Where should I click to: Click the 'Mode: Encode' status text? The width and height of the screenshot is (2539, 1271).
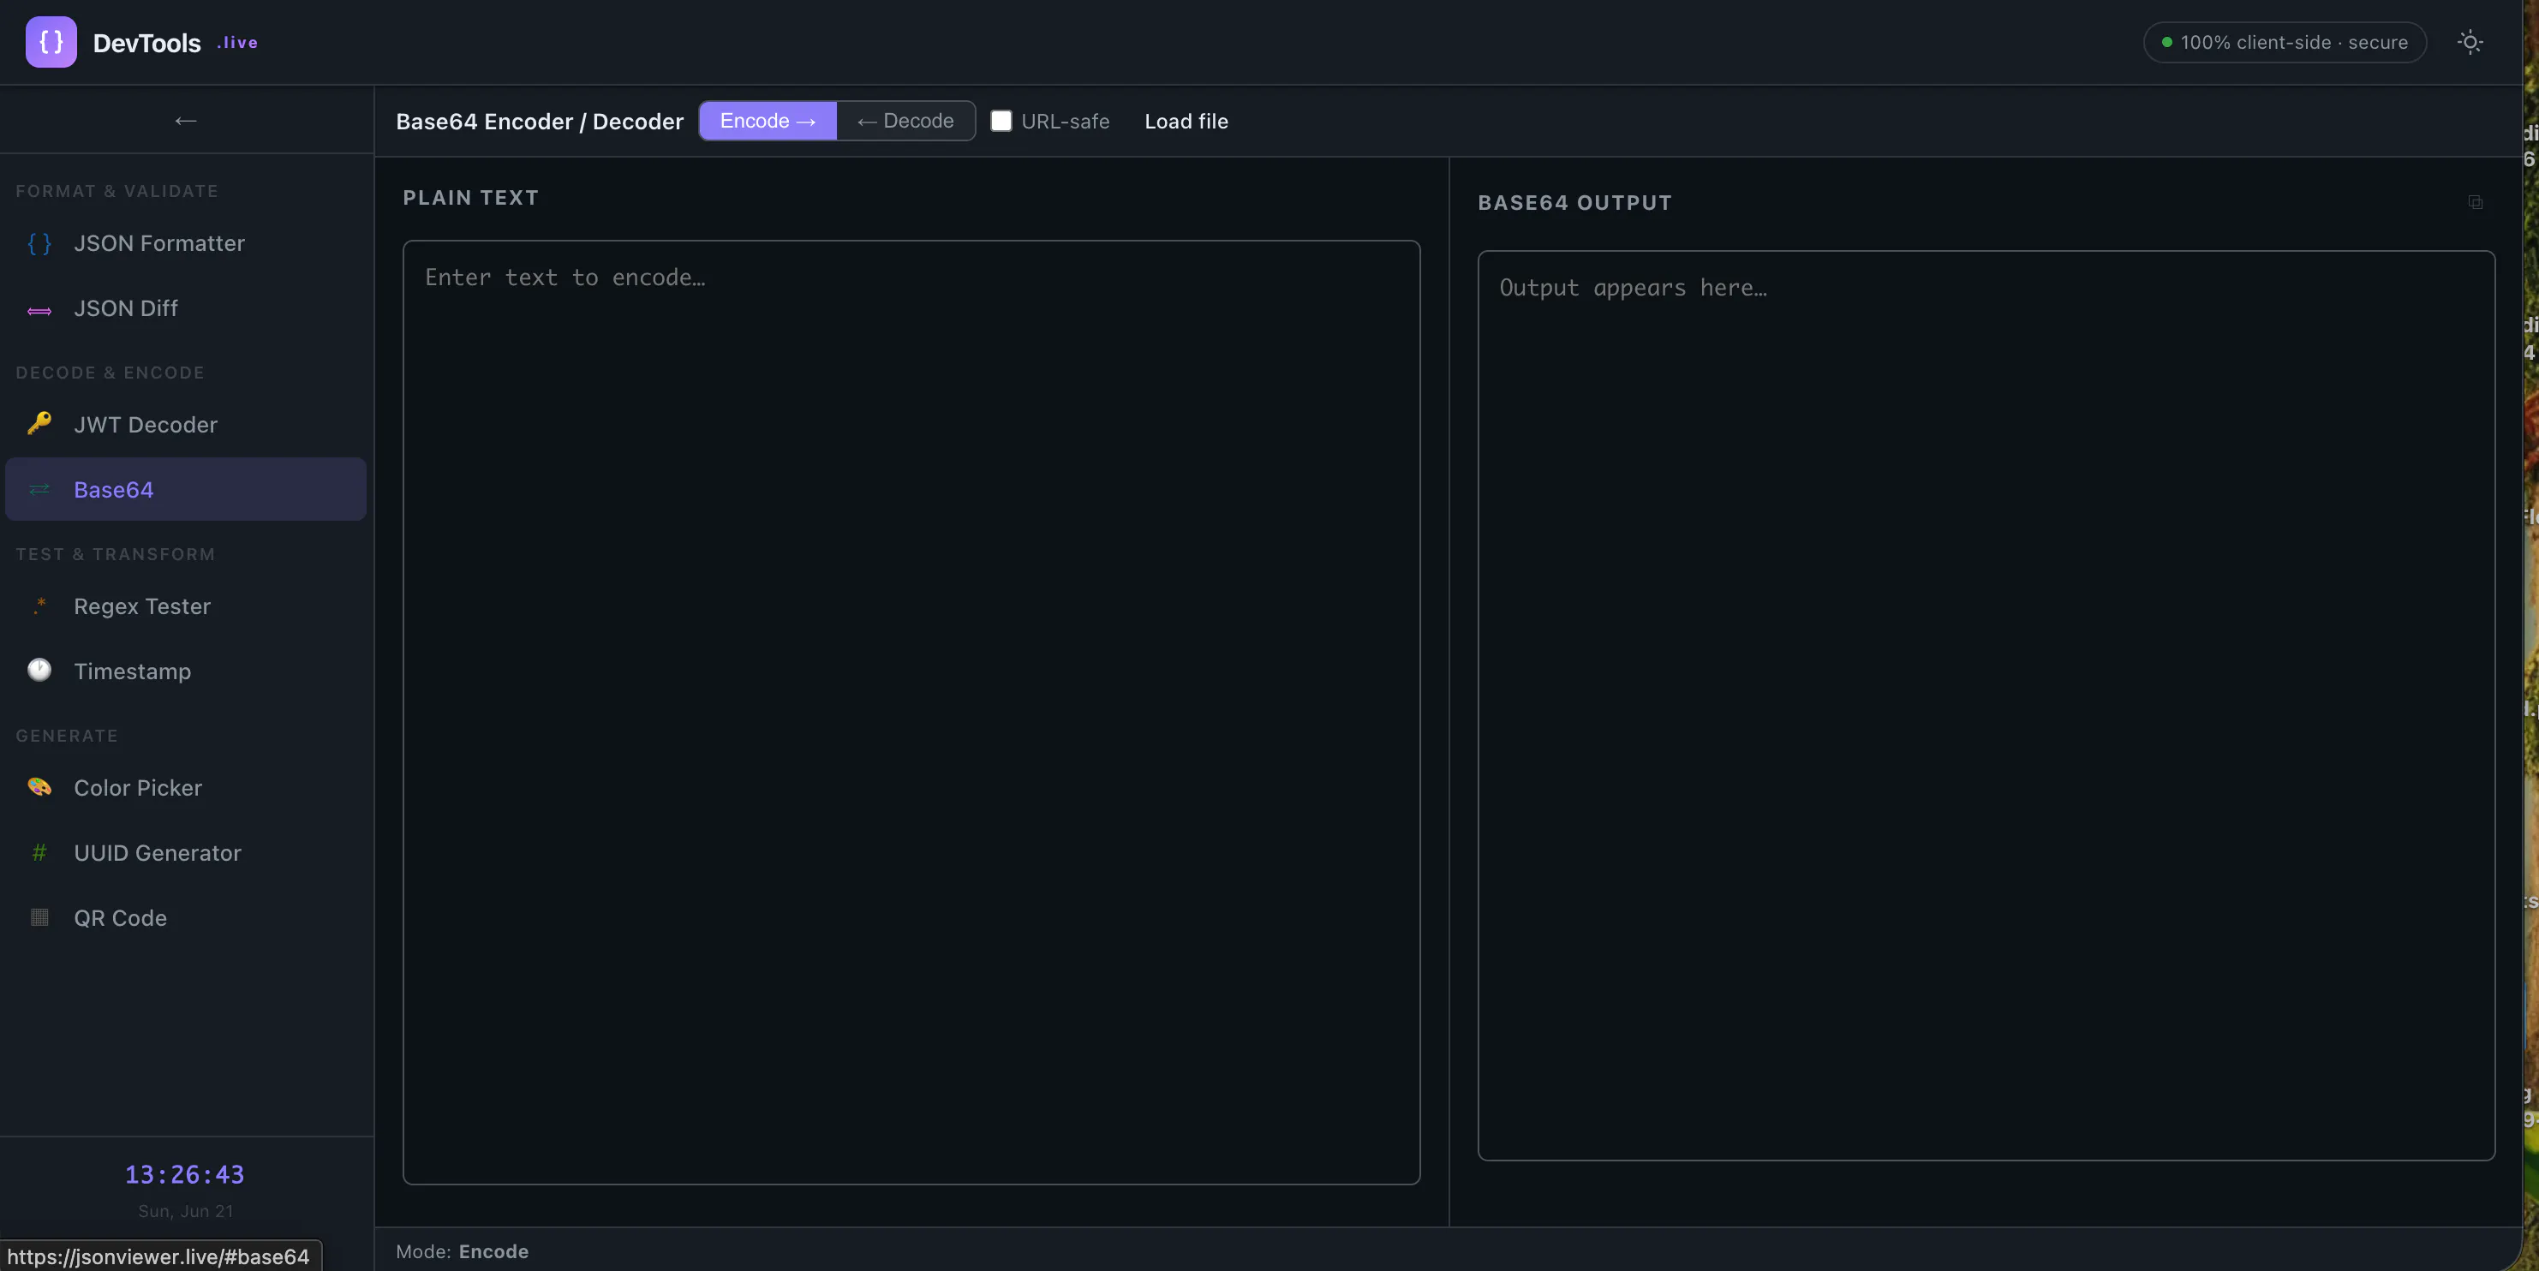[463, 1251]
